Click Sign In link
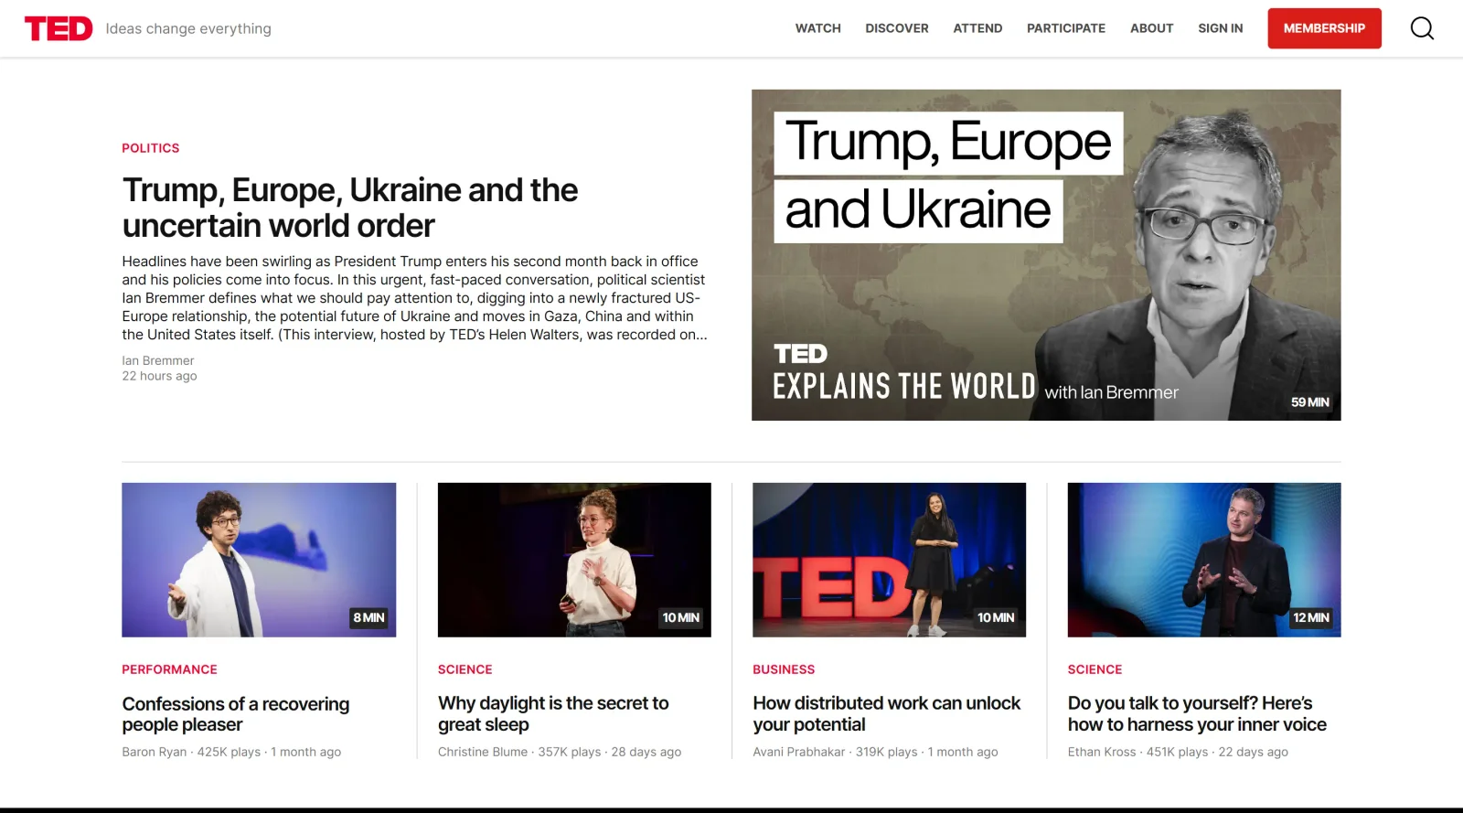 [x=1220, y=28]
